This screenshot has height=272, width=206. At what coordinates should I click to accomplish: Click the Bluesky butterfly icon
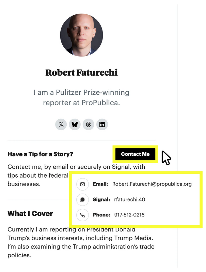coord(75,124)
